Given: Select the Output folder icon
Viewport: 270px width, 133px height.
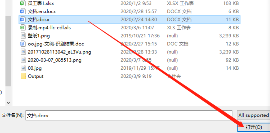Looking at the screenshot, I should [x=23, y=76].
